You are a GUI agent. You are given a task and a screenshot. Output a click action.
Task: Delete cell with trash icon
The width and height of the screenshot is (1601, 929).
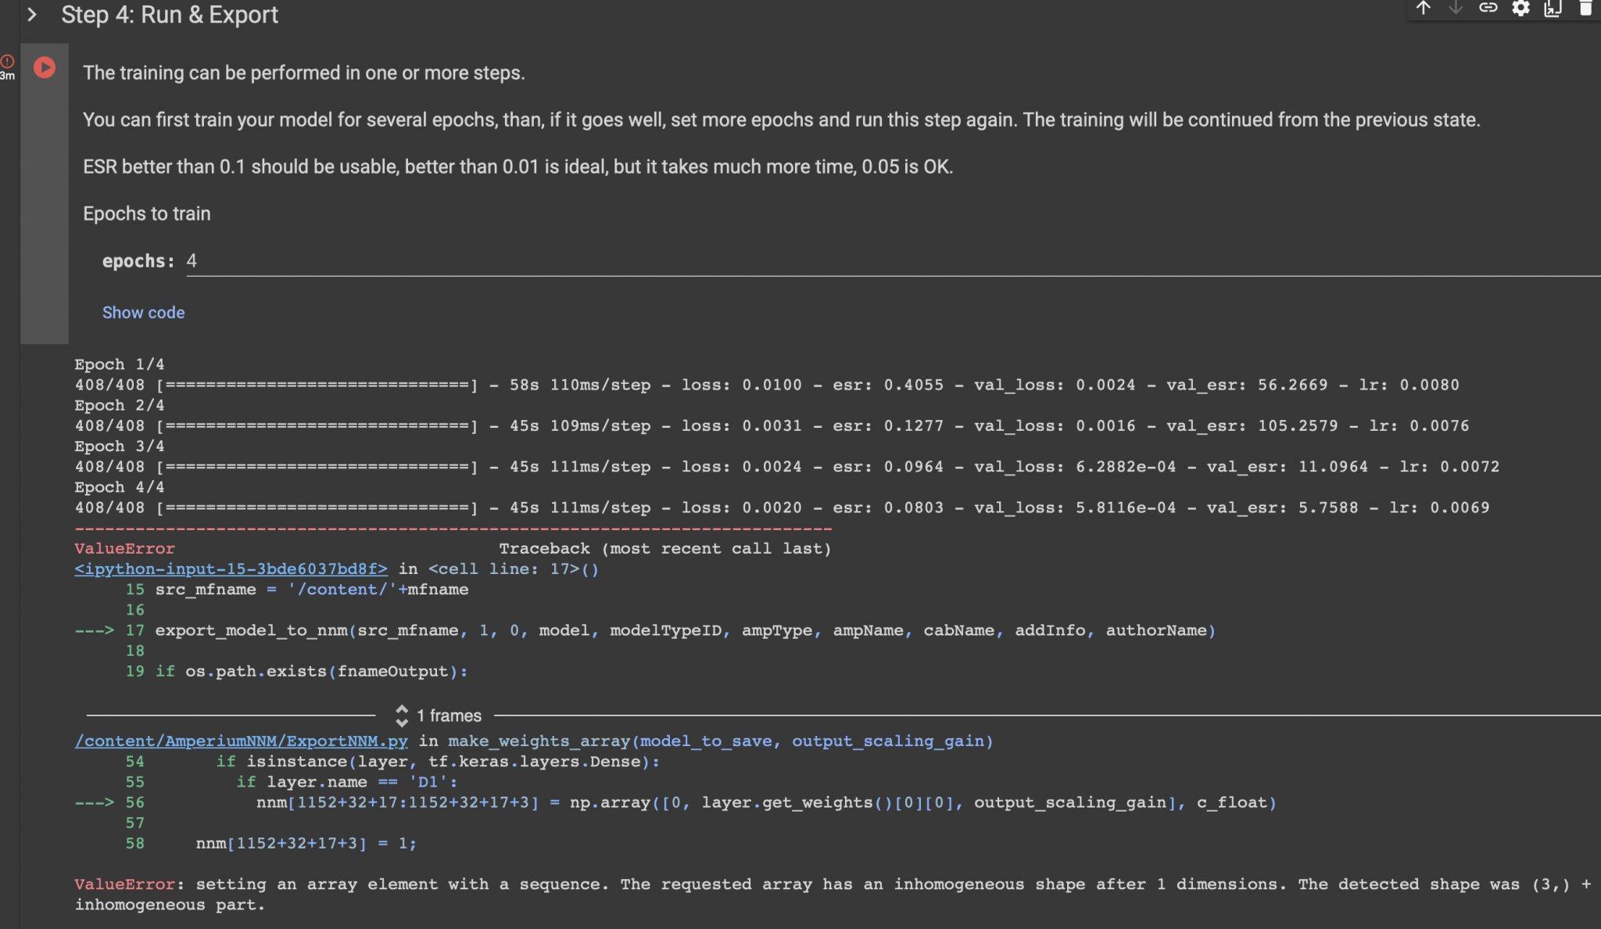(1585, 9)
